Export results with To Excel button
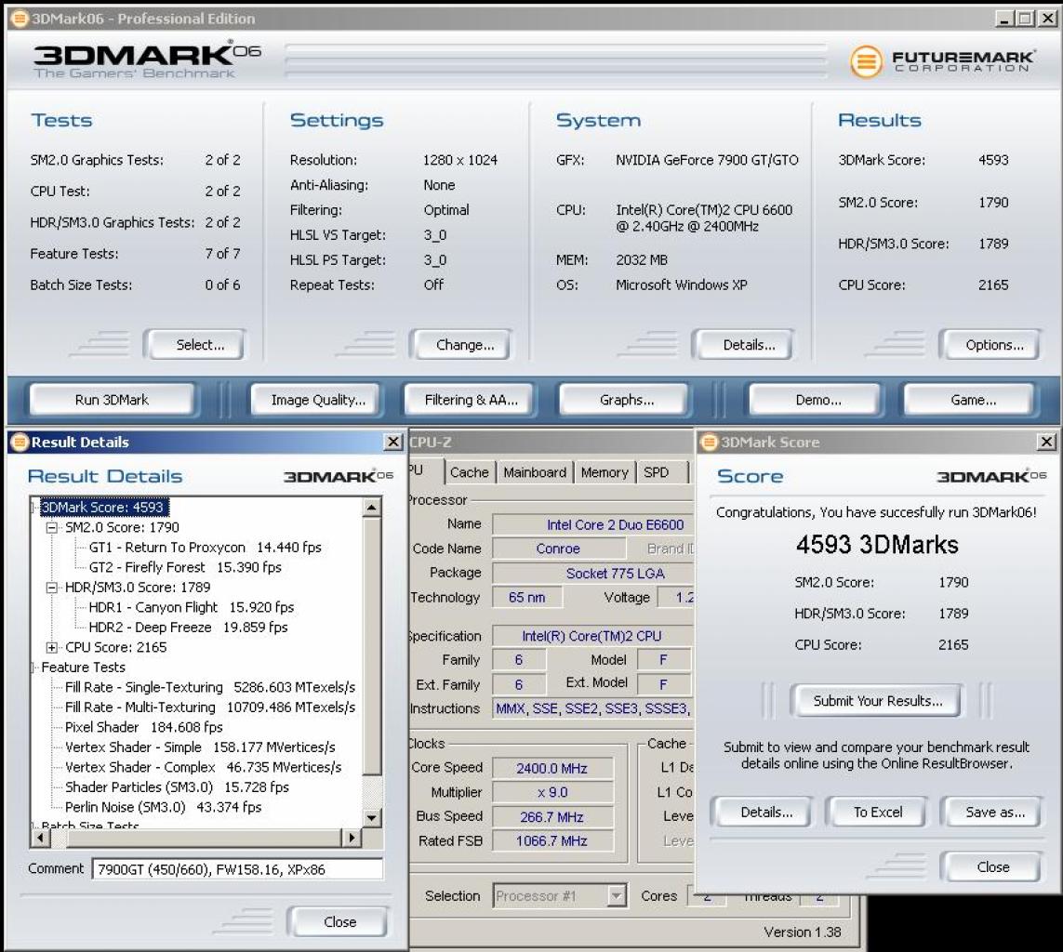Viewport: 1063px width, 952px height. pyautogui.click(x=878, y=812)
